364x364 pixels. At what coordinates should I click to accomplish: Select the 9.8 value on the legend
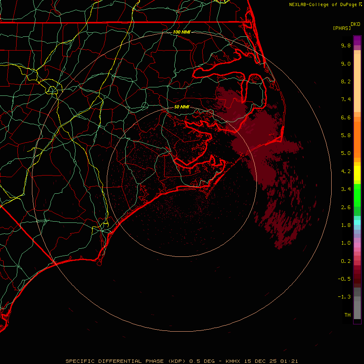[346, 45]
